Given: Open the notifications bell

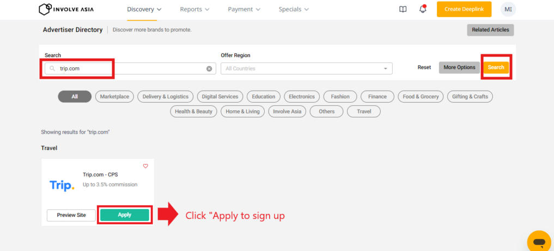Looking at the screenshot, I should tap(423, 9).
